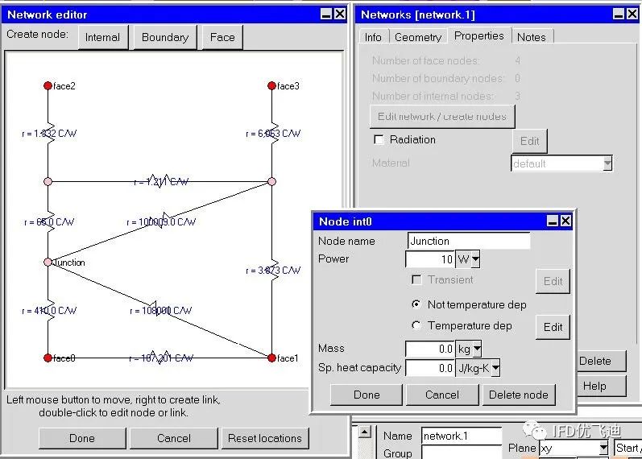This screenshot has height=459, width=642.
Task: Click the r = 410.0 C/W resistor link
Action: click(x=49, y=310)
